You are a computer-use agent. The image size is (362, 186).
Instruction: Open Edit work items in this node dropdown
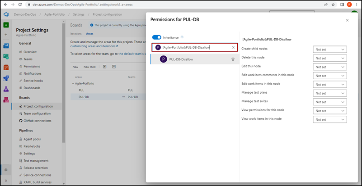tap(330, 84)
